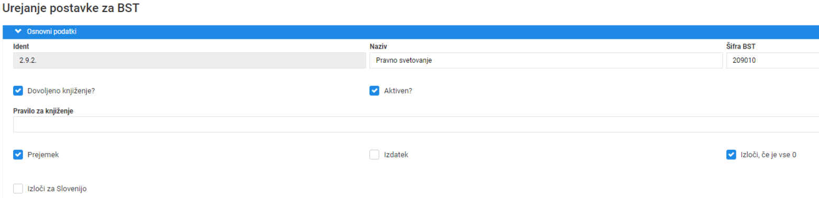The height and width of the screenshot is (198, 819).
Task: Uncheck the Dovoljeno knjiženje? checkbox
Action: point(18,91)
